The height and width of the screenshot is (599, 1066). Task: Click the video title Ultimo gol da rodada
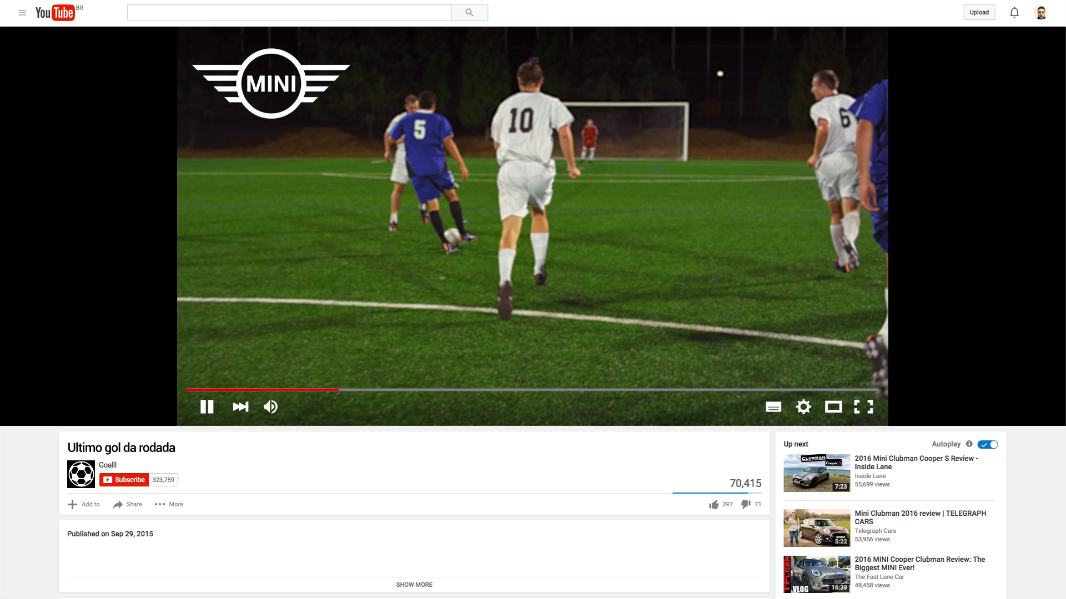click(121, 448)
